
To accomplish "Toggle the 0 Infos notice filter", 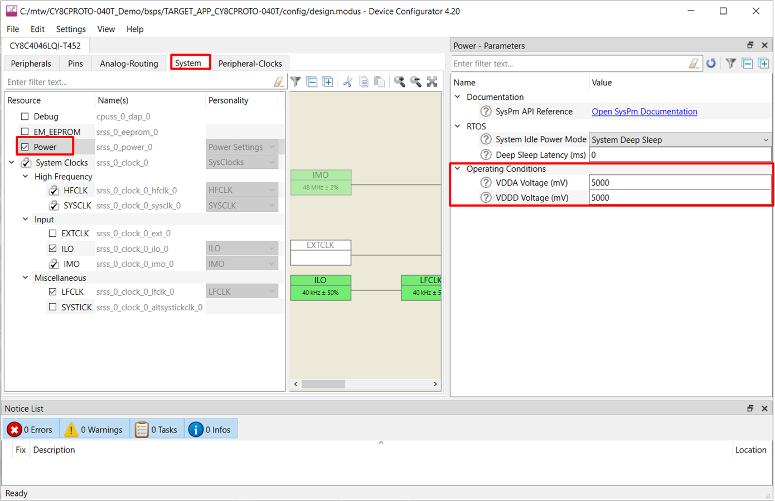I will [x=211, y=430].
